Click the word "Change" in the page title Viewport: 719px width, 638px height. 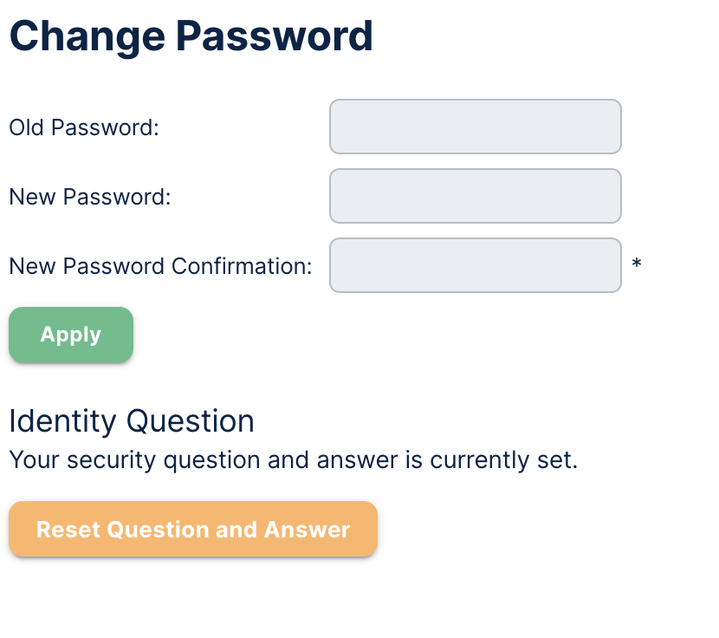[87, 36]
